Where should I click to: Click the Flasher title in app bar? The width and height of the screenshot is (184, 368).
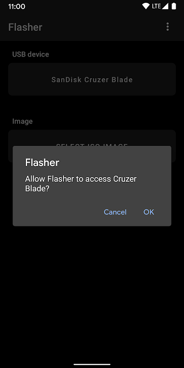[25, 27]
